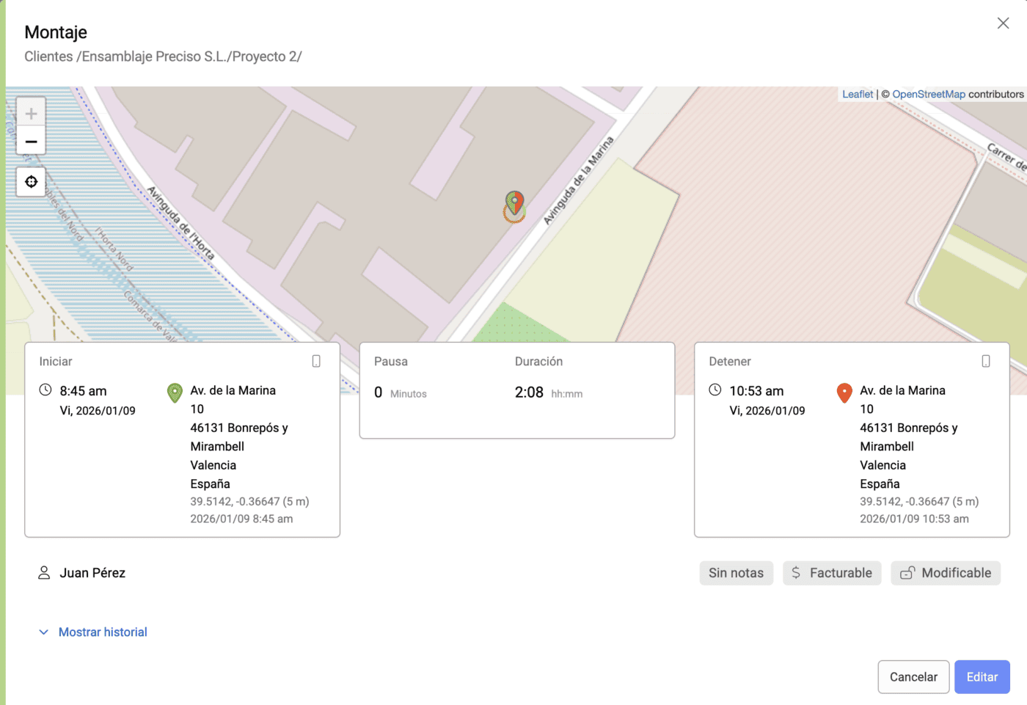Viewport: 1027px width, 705px height.
Task: Click the user icon beside Juan Pérez
Action: (x=43, y=573)
